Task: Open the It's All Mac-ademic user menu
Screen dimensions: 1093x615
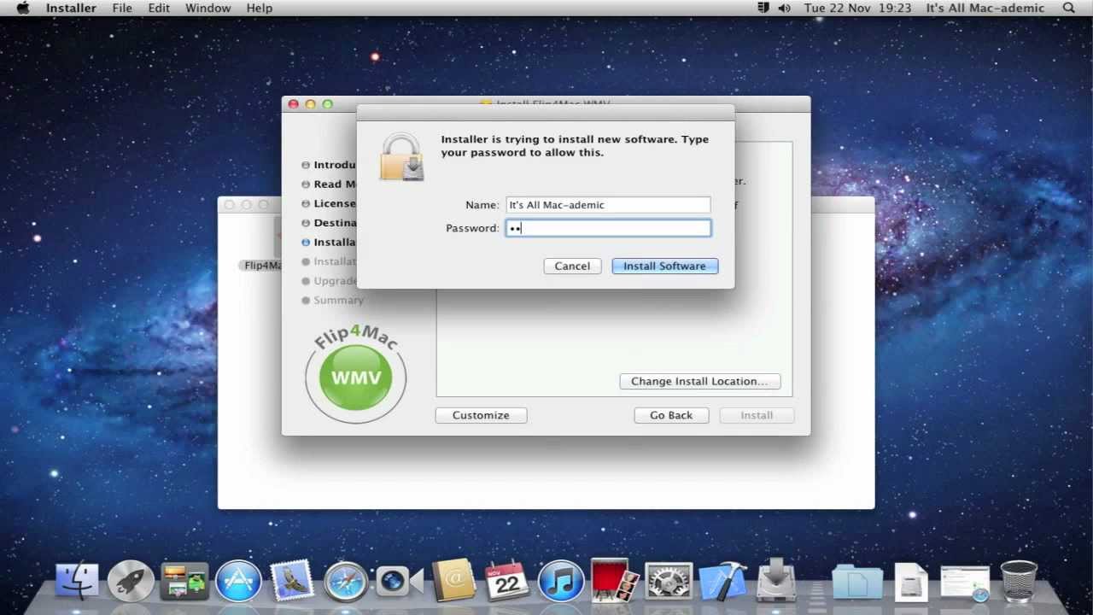Action: pyautogui.click(x=985, y=8)
